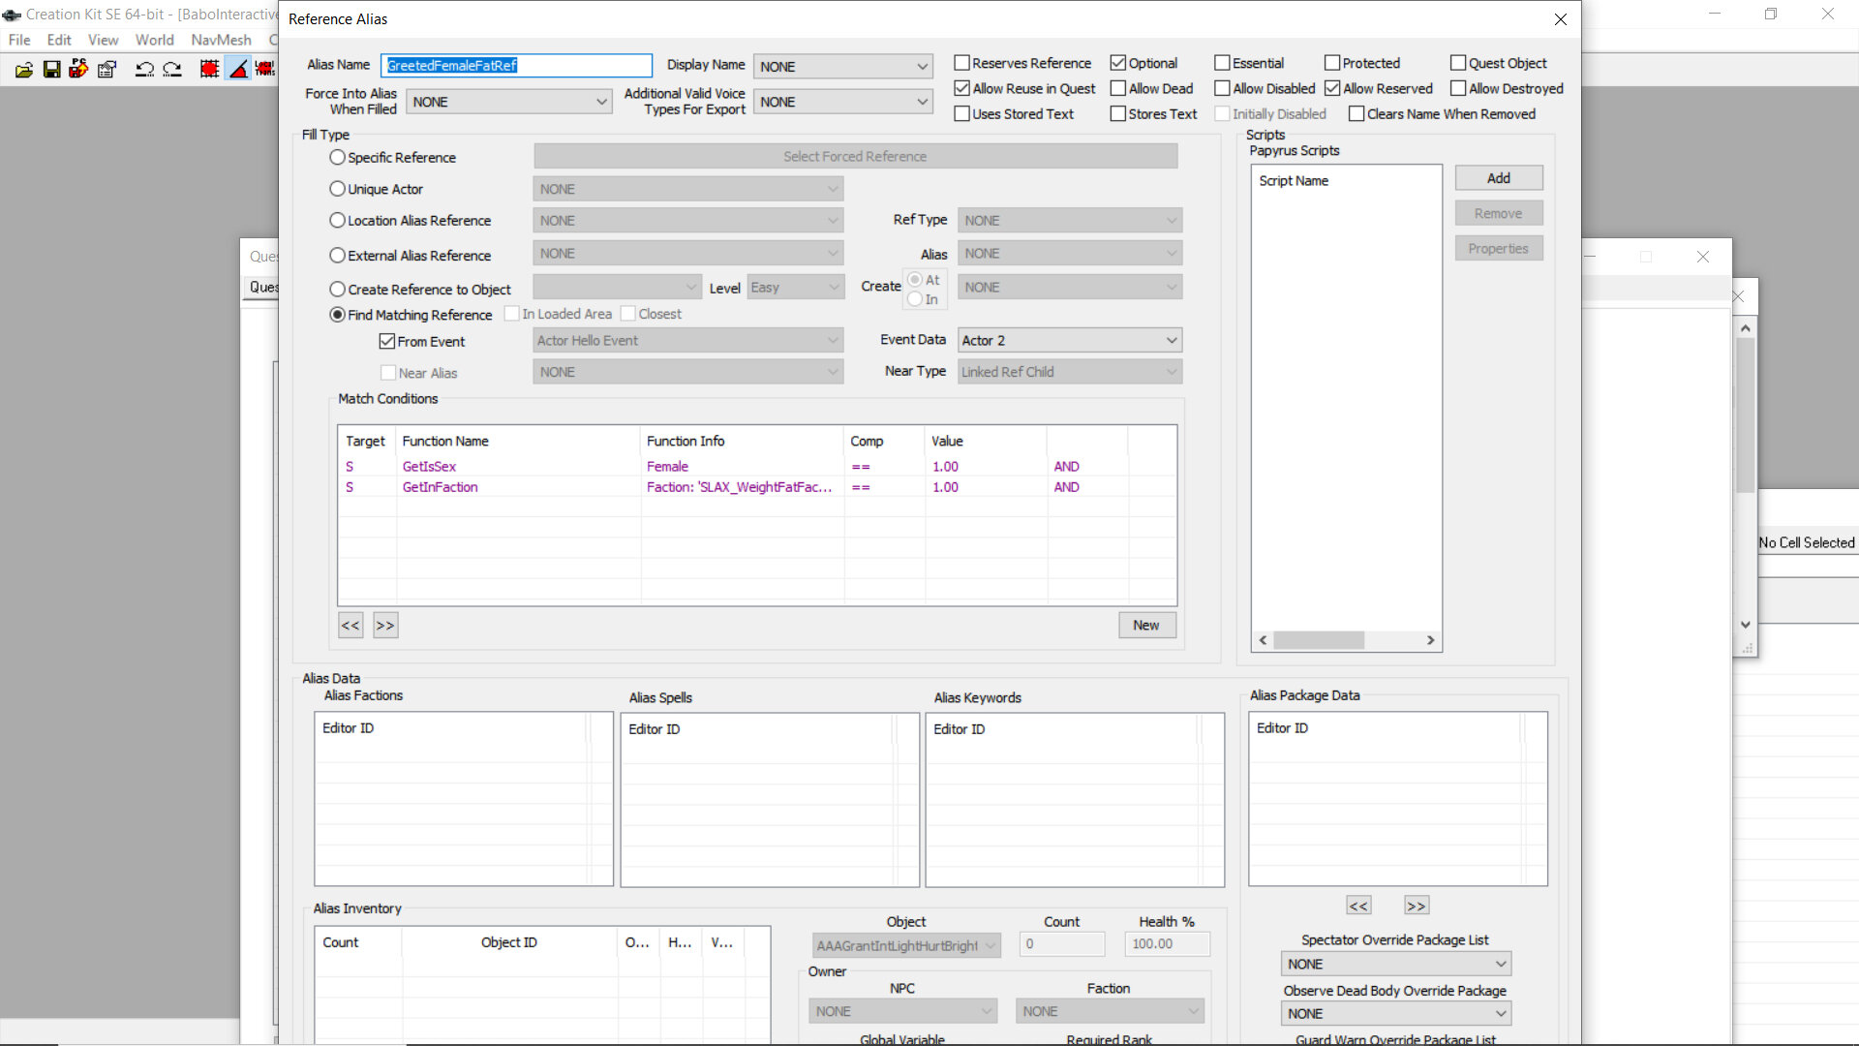This screenshot has width=1859, height=1046.
Task: Click the PC export save icon
Action: (78, 69)
